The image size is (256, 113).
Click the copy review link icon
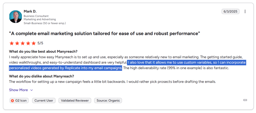(245, 100)
